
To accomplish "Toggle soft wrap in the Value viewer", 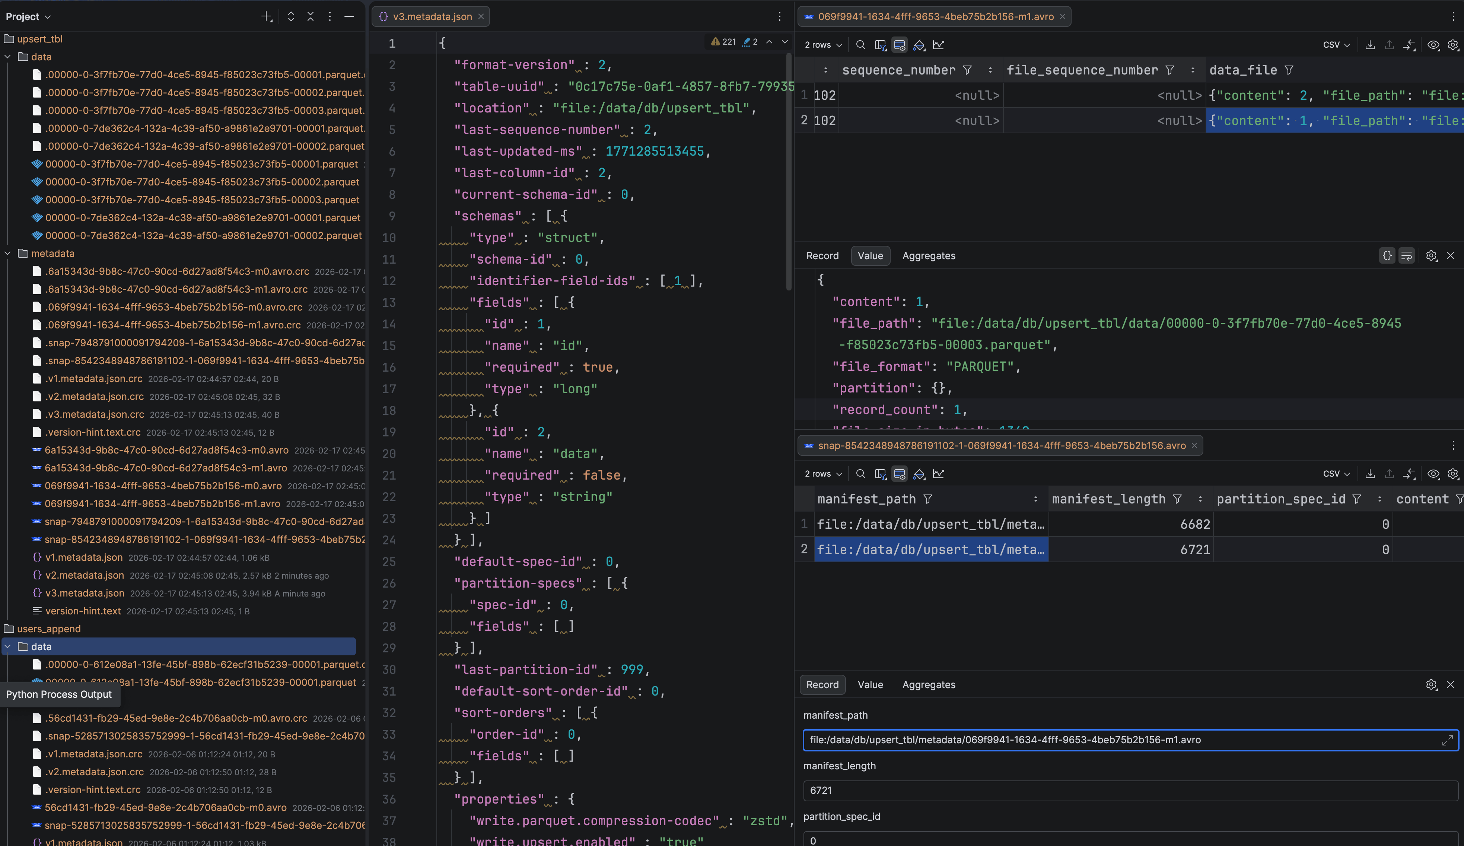I will (1407, 256).
